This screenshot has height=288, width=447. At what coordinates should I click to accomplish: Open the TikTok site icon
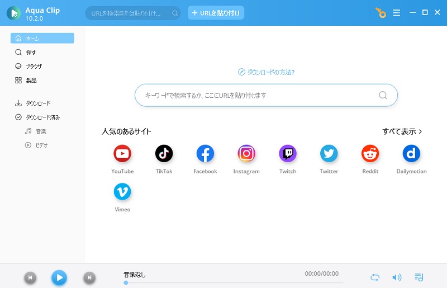(x=164, y=154)
